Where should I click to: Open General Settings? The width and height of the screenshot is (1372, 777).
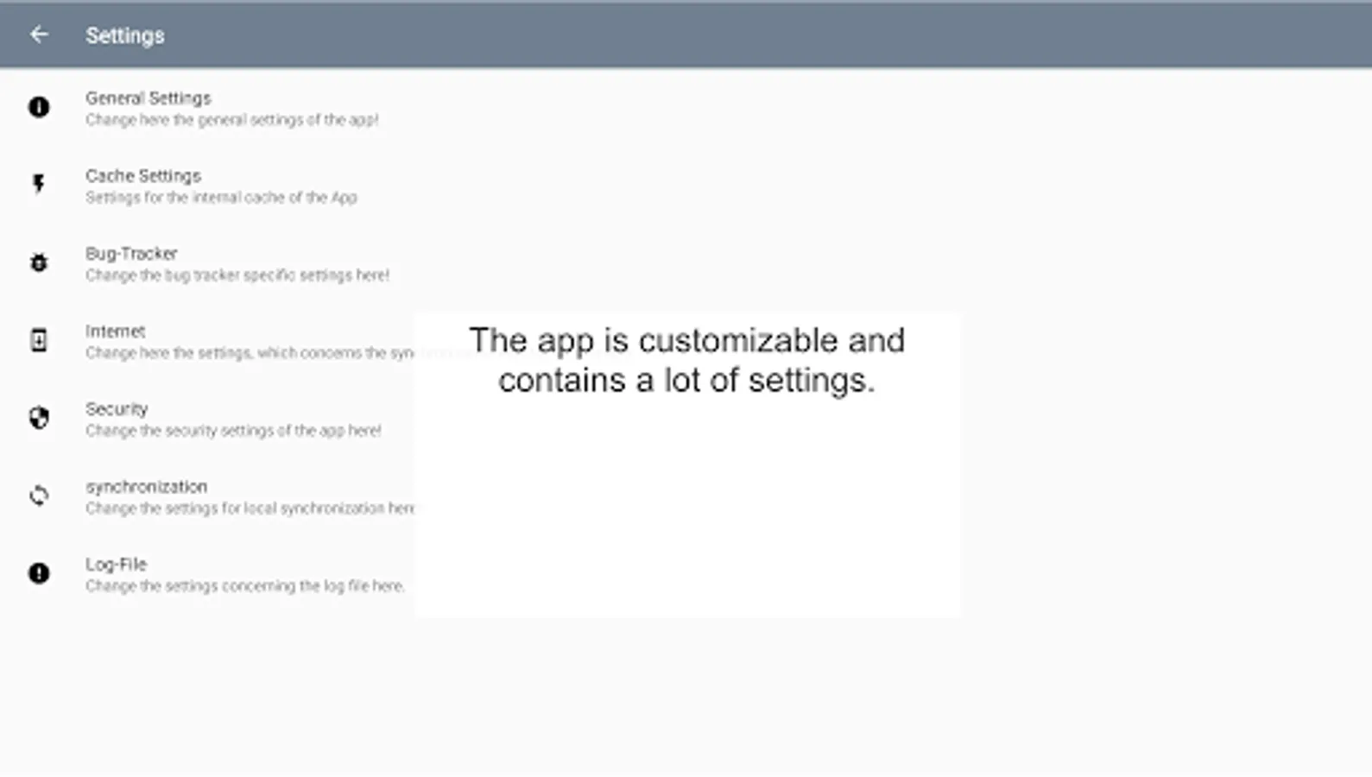(148, 98)
